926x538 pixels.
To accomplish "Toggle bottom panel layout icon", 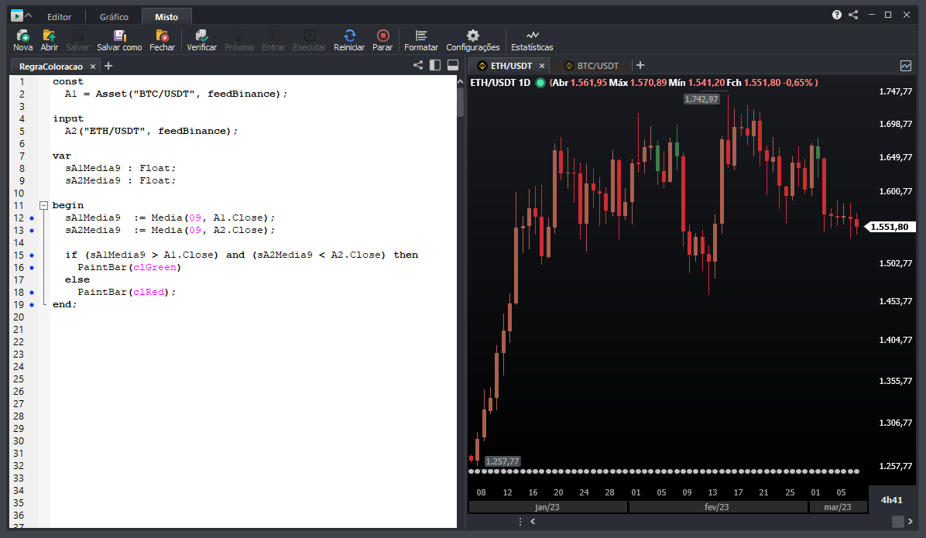I will tap(453, 66).
